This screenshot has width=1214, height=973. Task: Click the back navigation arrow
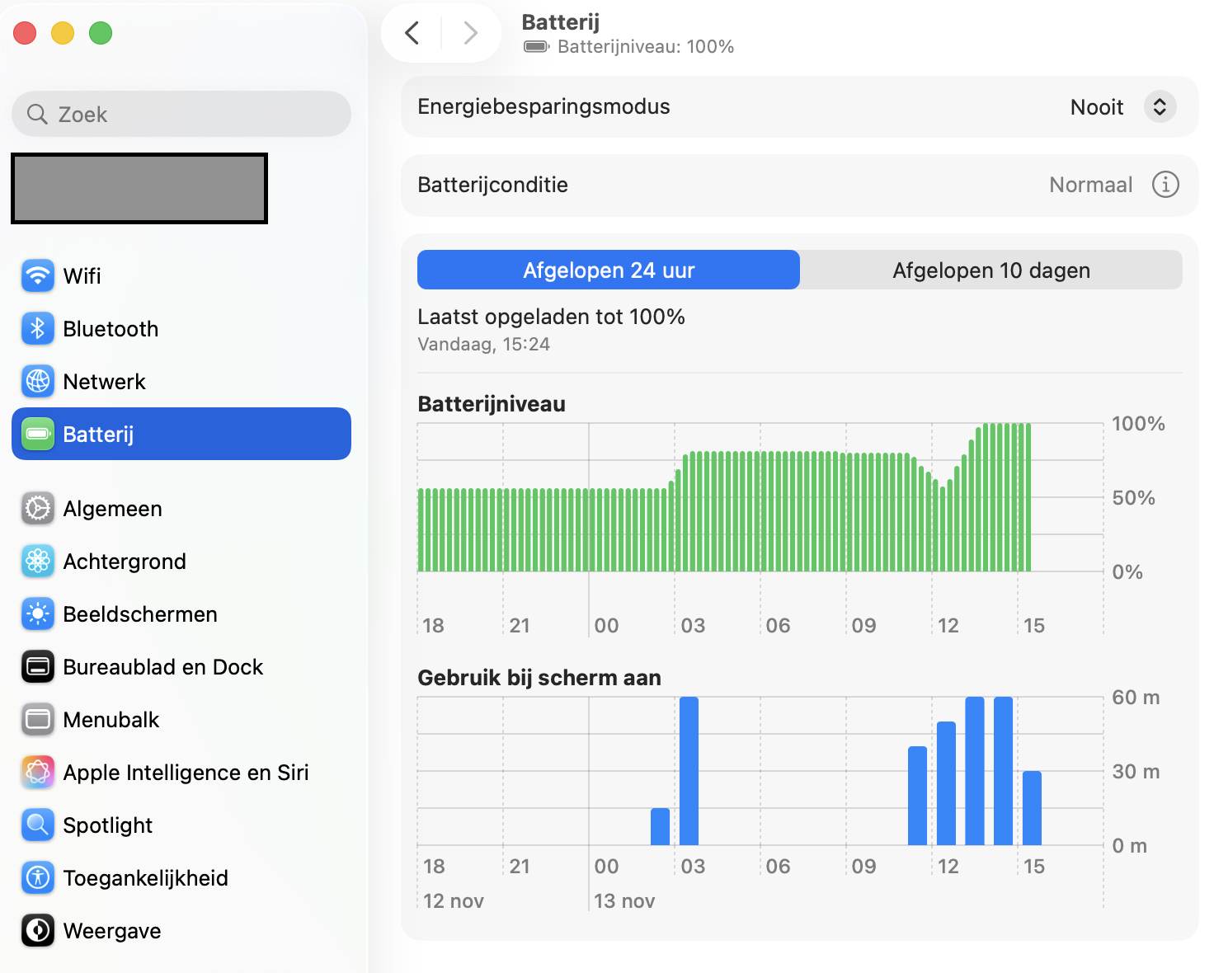point(412,32)
